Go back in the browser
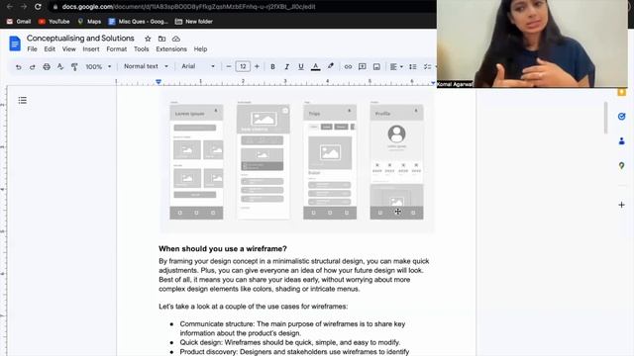 (x=9, y=7)
